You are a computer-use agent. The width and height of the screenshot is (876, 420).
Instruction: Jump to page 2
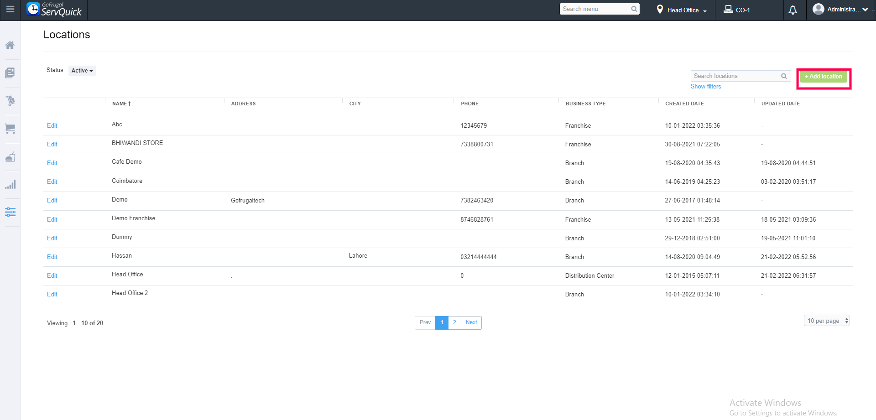coord(454,323)
